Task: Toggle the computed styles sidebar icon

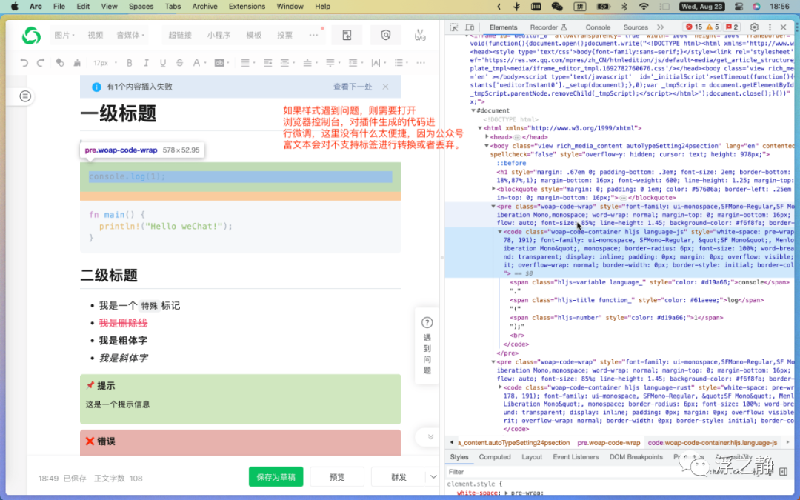Action: tap(783, 471)
